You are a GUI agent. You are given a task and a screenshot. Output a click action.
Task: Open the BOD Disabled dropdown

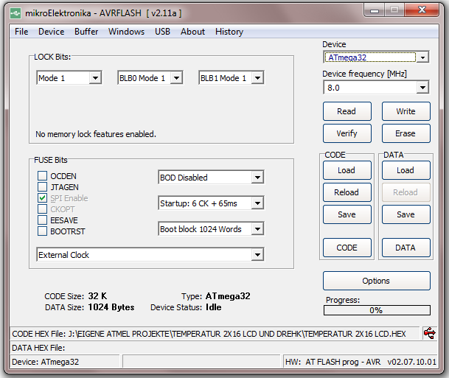point(211,178)
